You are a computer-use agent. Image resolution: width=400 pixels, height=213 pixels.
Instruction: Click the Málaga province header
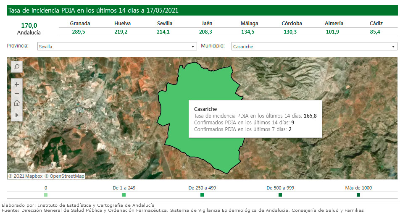(249, 24)
